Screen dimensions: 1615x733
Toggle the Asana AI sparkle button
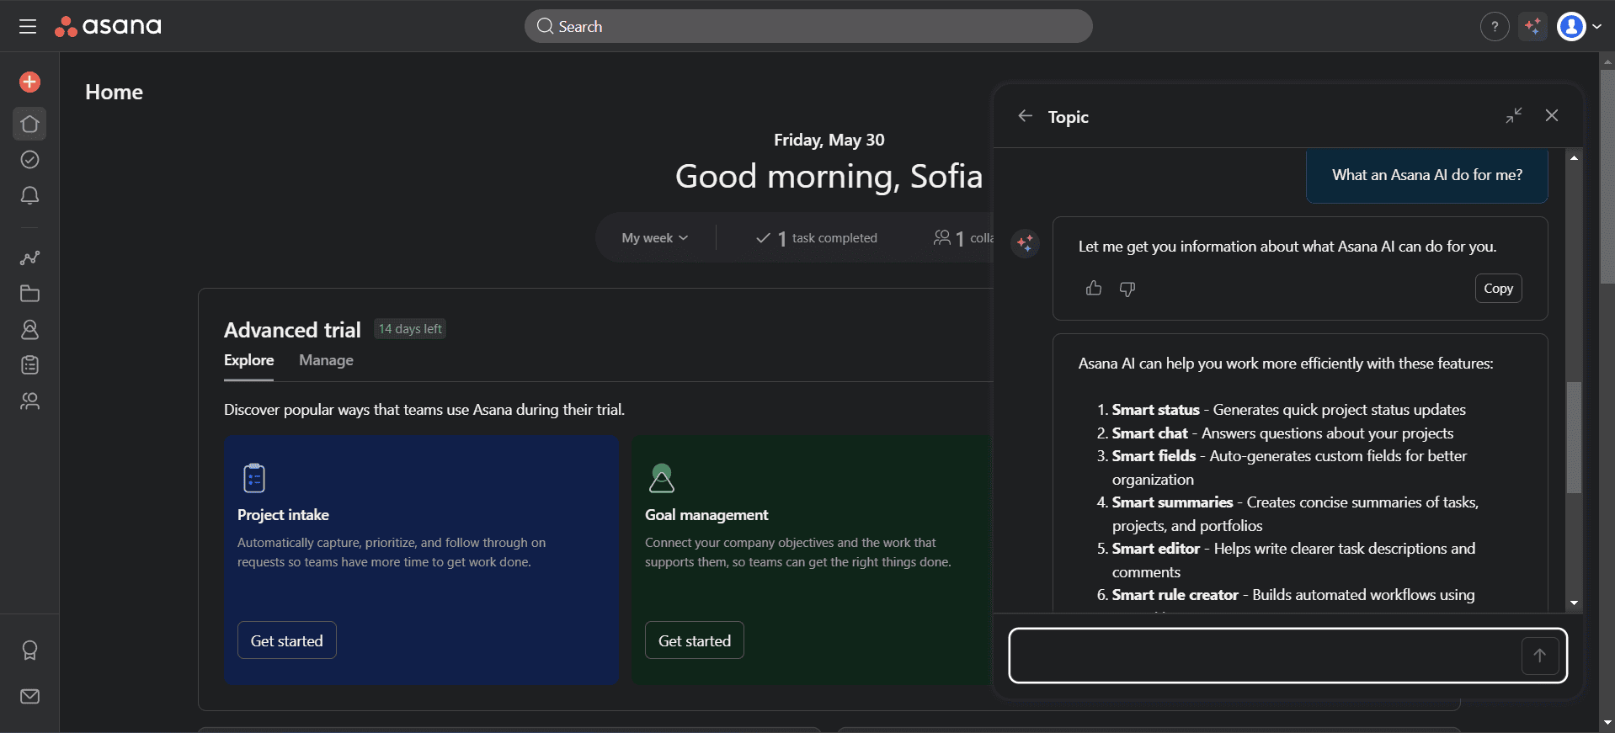pos(1533,27)
